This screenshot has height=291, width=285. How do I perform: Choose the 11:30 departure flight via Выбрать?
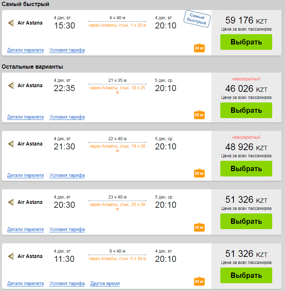(x=246, y=275)
